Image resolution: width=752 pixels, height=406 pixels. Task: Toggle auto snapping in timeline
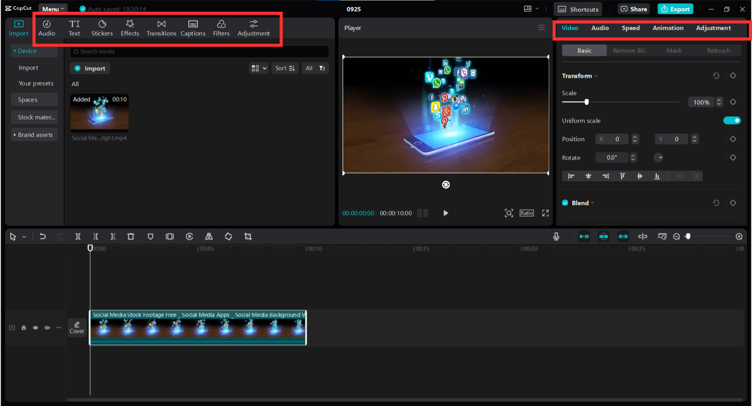[603, 236]
